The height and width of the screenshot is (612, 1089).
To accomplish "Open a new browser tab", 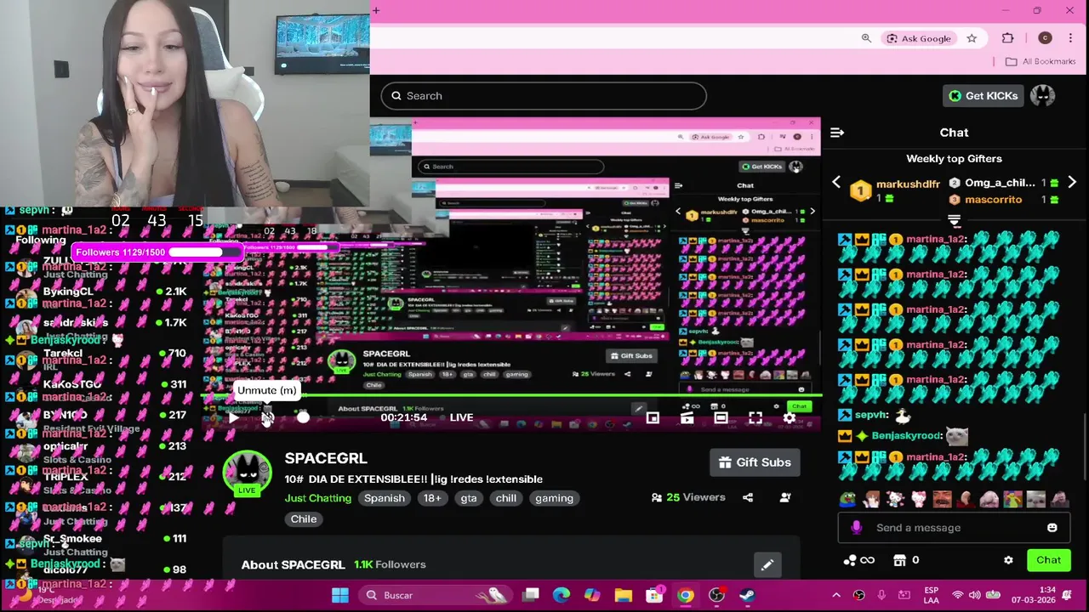I will [376, 10].
